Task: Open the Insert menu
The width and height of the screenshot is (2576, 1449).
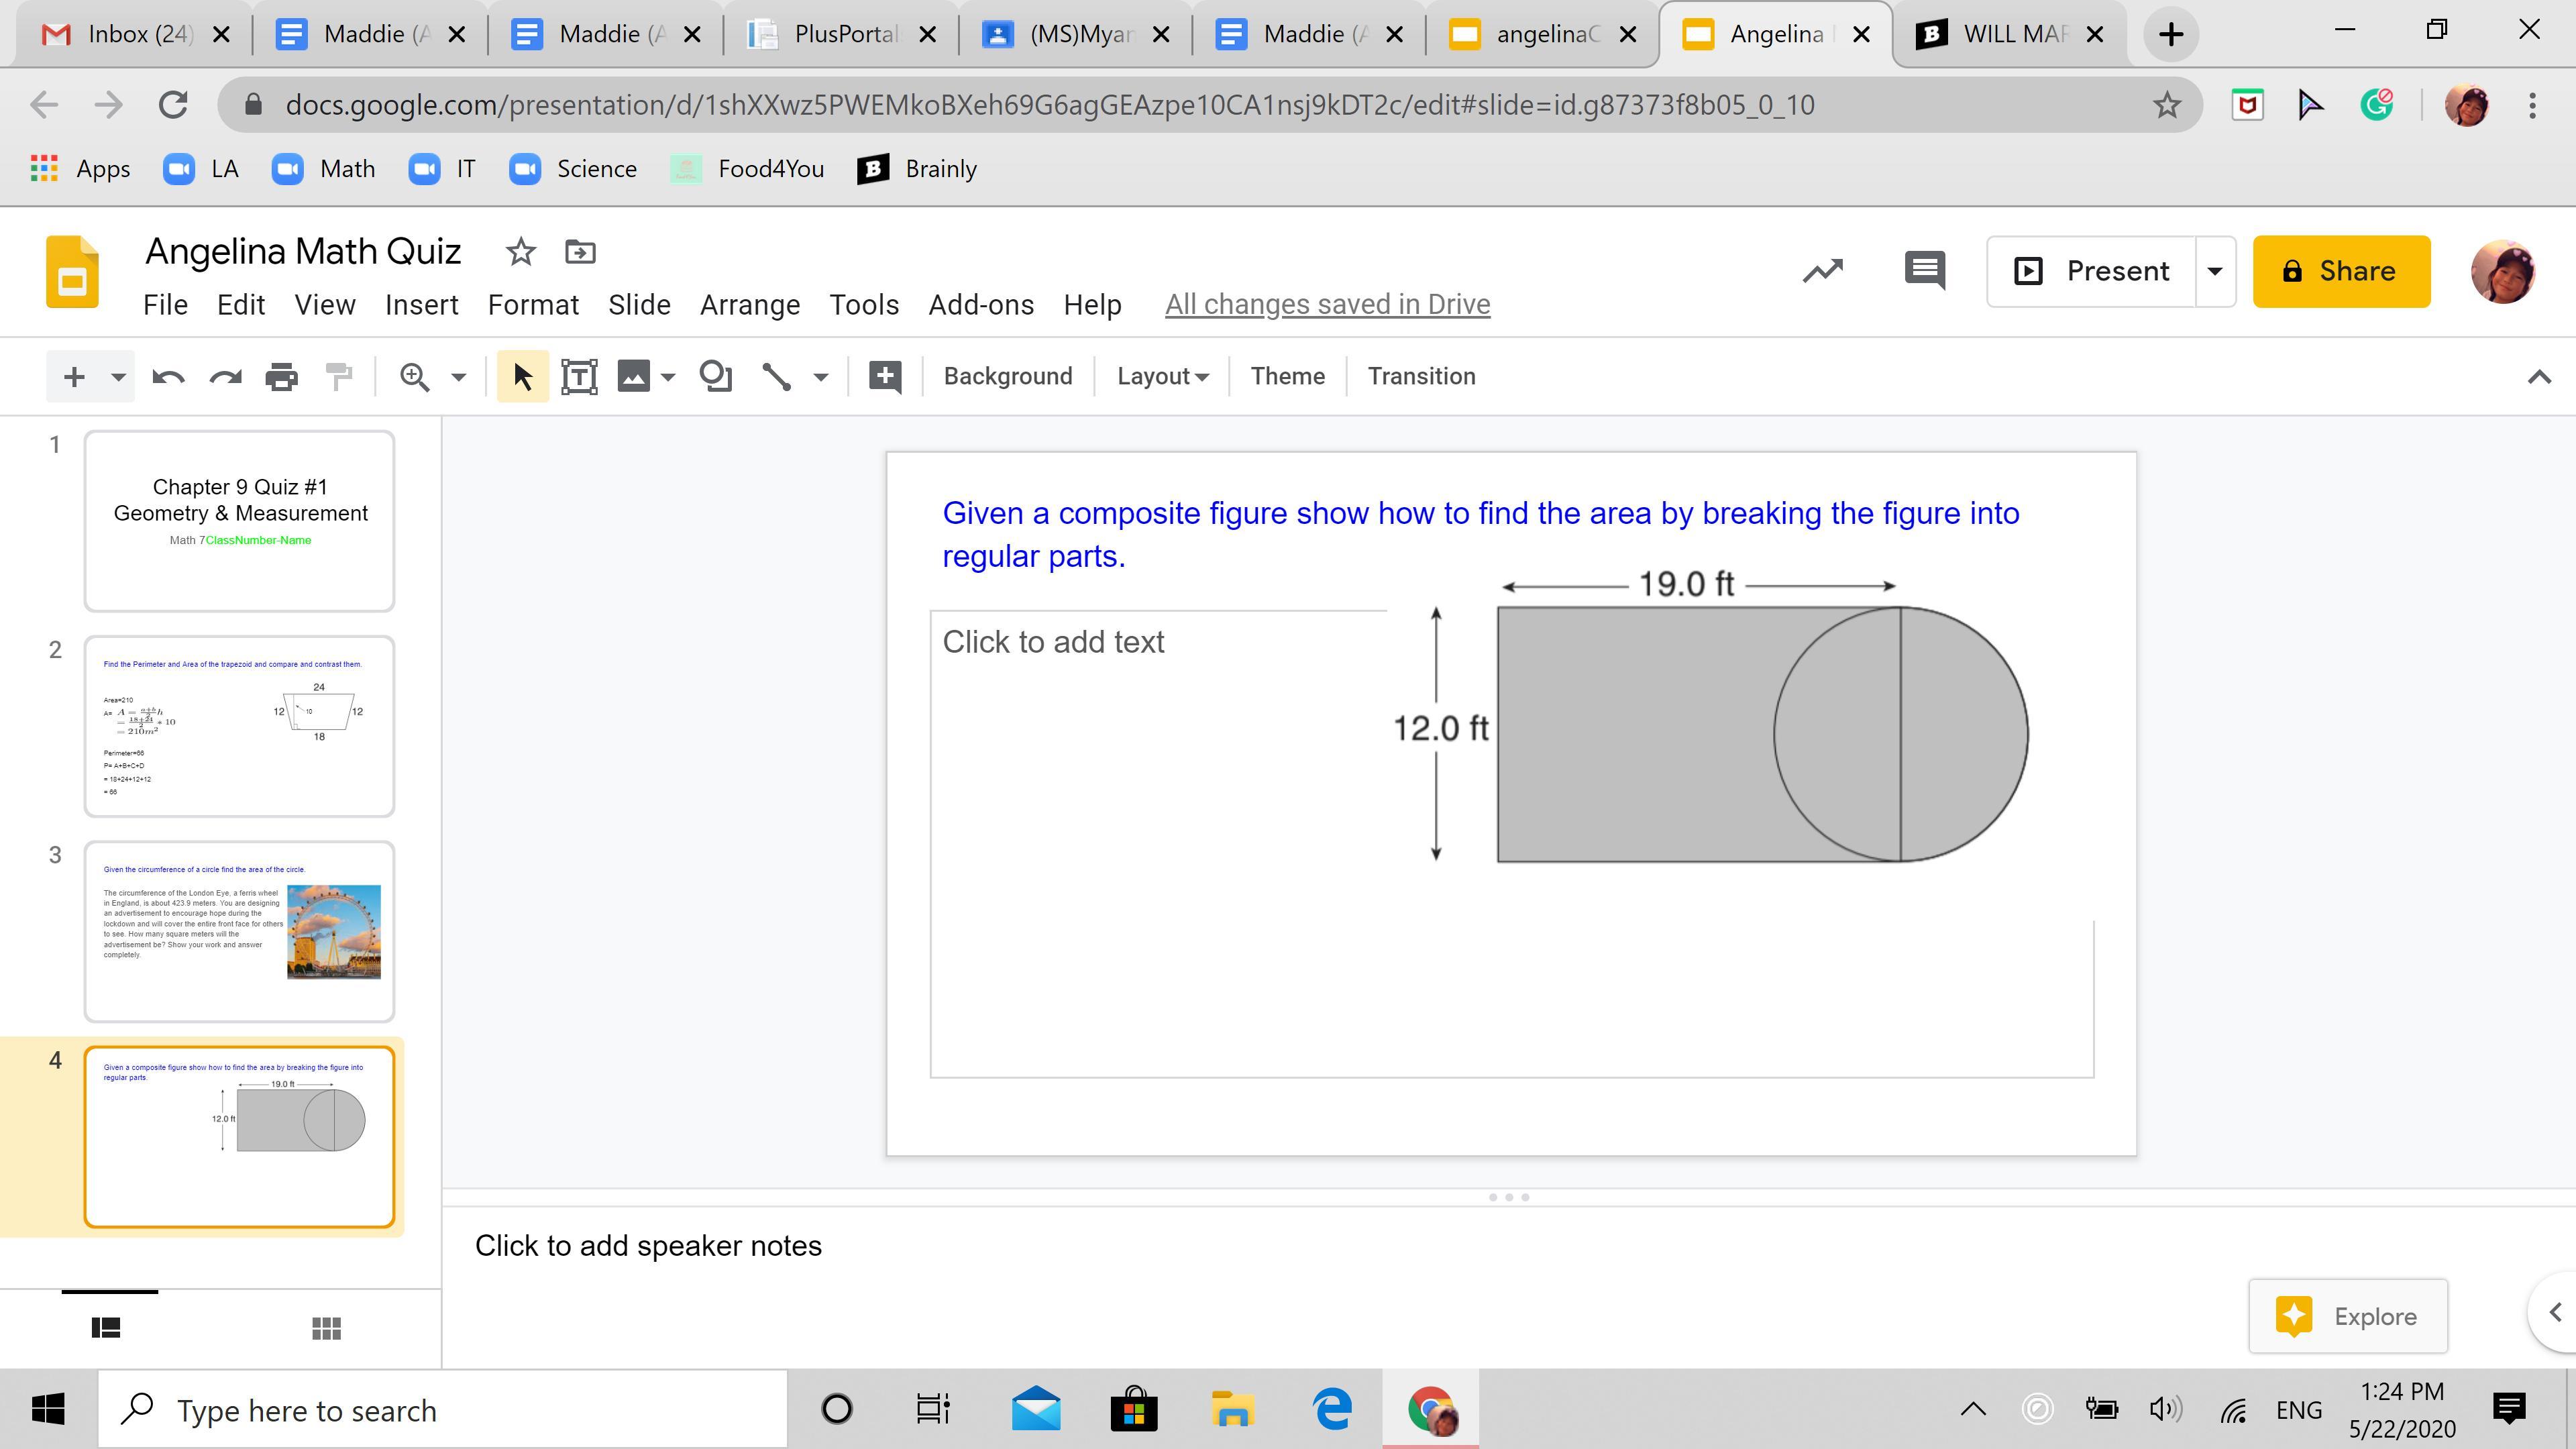Action: coord(421,305)
